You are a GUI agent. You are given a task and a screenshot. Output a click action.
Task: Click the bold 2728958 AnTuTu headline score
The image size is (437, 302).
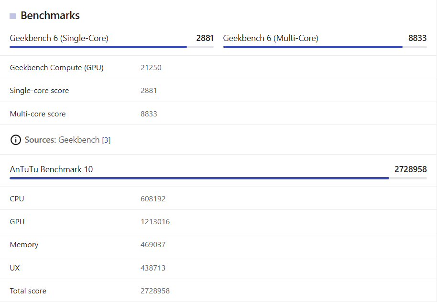pos(411,169)
